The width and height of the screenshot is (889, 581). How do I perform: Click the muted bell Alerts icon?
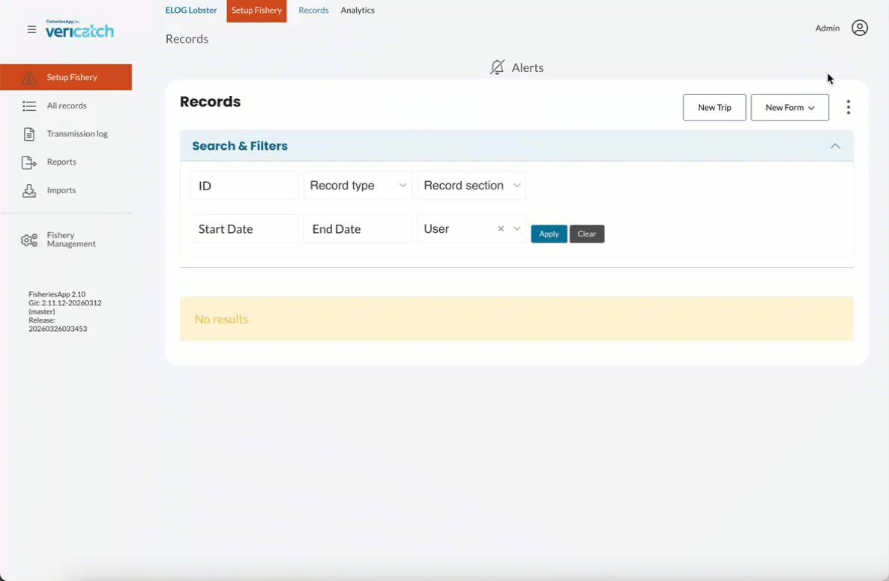497,68
